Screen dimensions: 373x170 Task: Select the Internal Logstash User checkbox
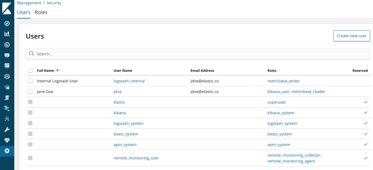pyautogui.click(x=30, y=81)
